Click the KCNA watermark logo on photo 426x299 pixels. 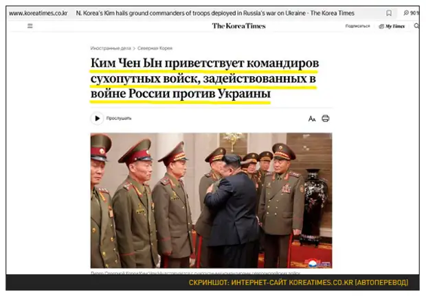coord(318,263)
